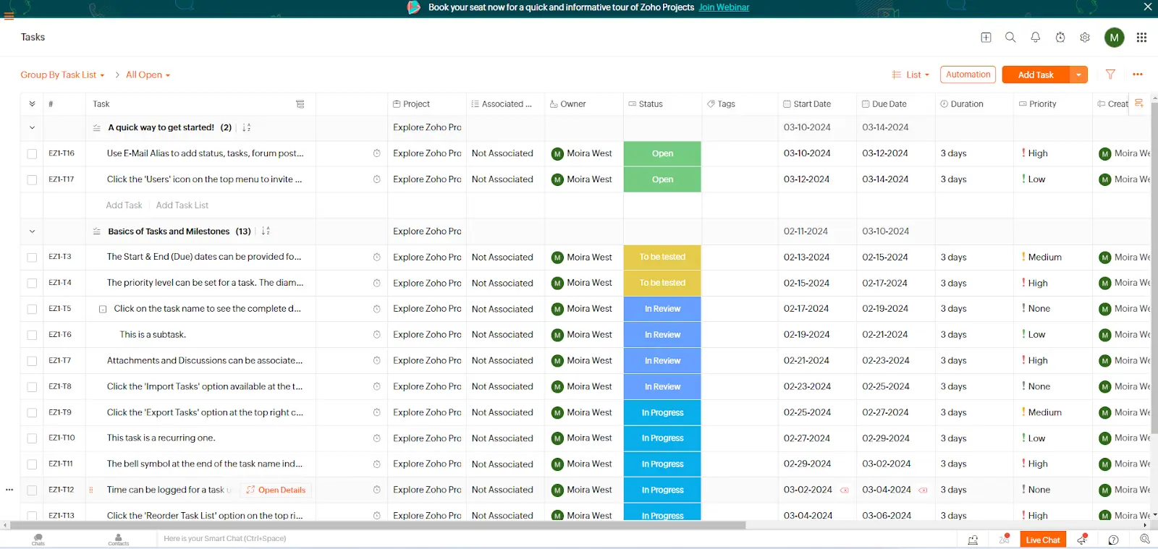Open Chats in bottom bar
This screenshot has width=1158, height=549.
(38, 540)
